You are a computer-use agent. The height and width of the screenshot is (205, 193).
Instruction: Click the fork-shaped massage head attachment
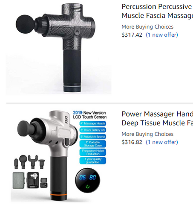33,162
